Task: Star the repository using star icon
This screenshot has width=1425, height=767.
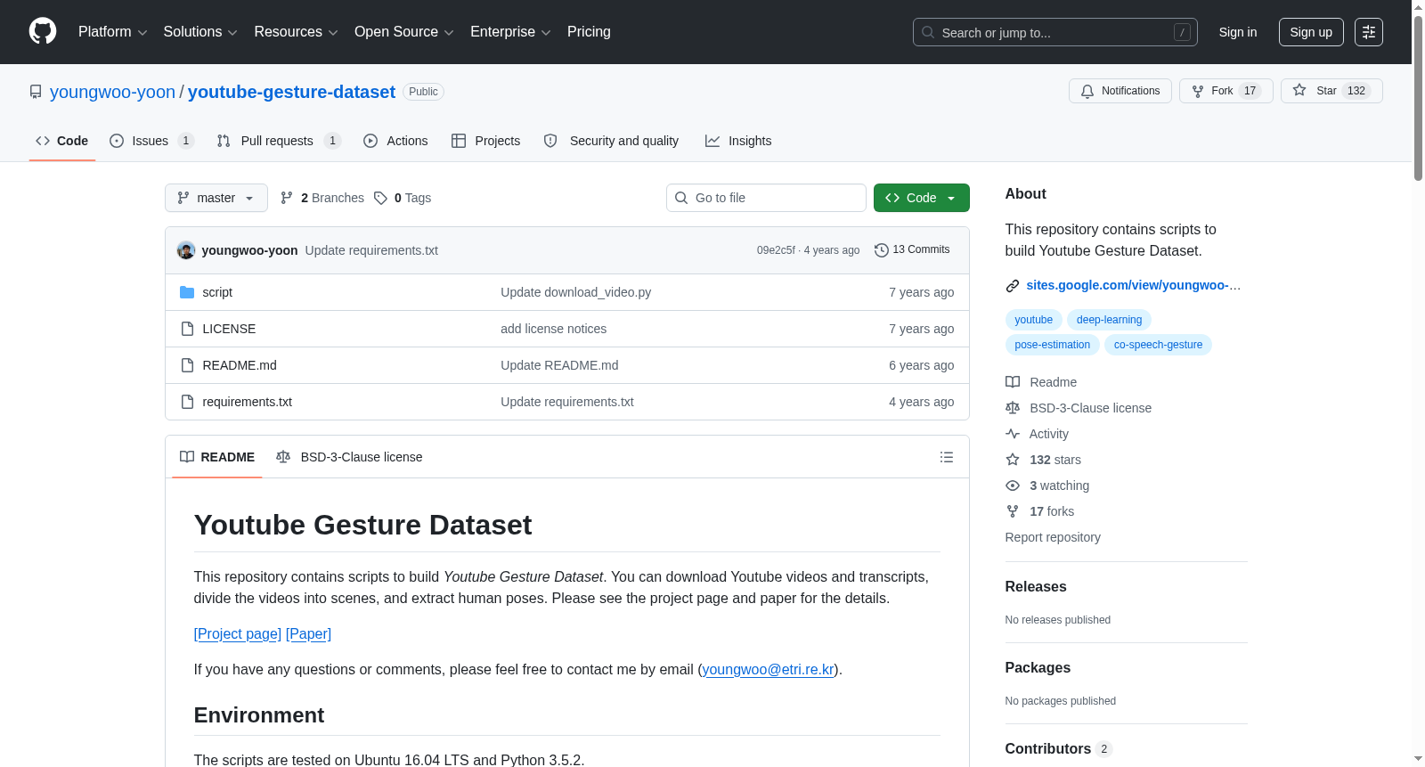Action: (1299, 91)
